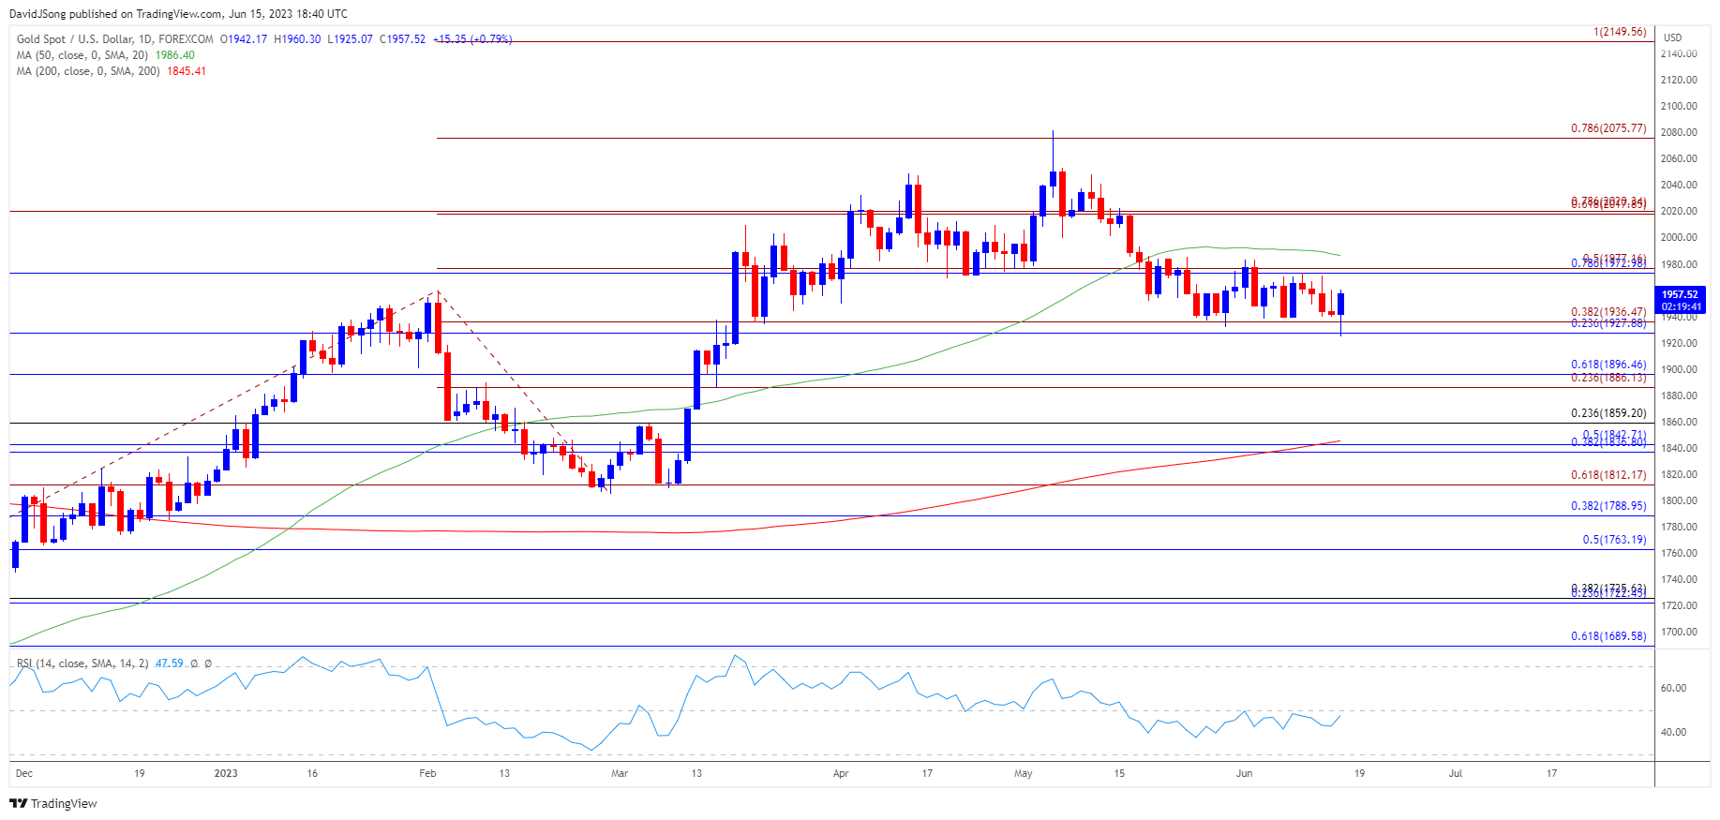Click the 200-day MA value 1845.41
The width and height of the screenshot is (1720, 820).
tap(187, 71)
